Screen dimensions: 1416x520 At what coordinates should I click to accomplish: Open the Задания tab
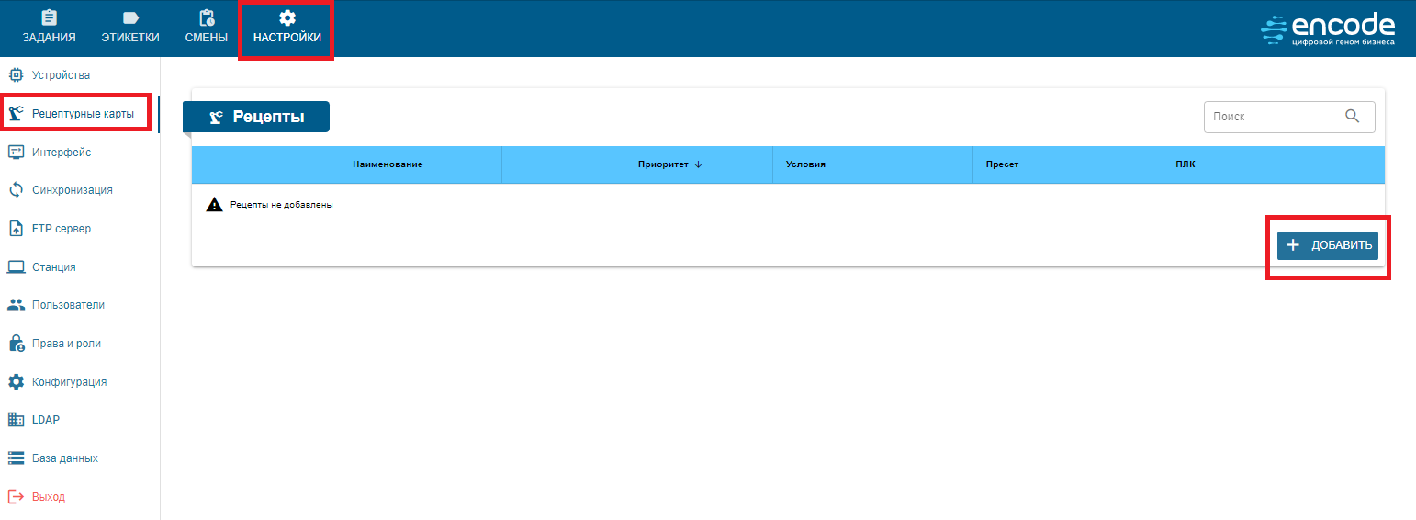pyautogui.click(x=49, y=28)
